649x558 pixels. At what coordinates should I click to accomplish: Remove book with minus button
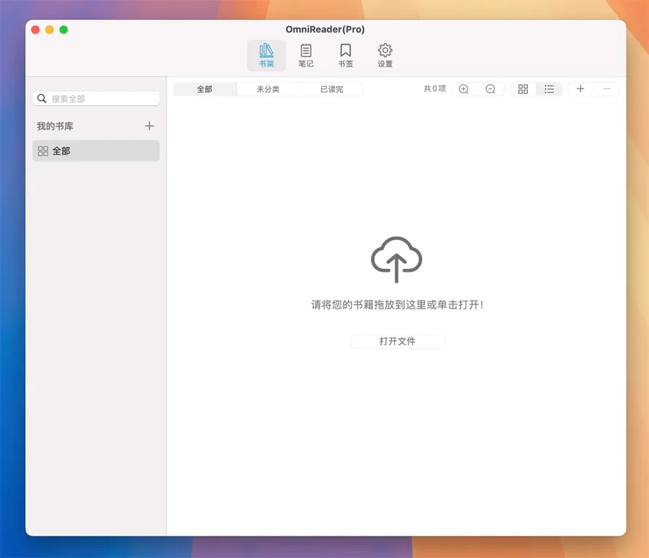pos(606,89)
